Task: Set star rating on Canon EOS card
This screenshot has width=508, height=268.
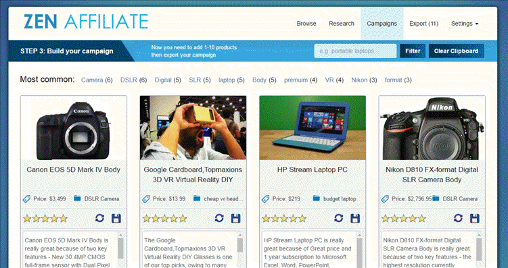Action: pos(45,219)
